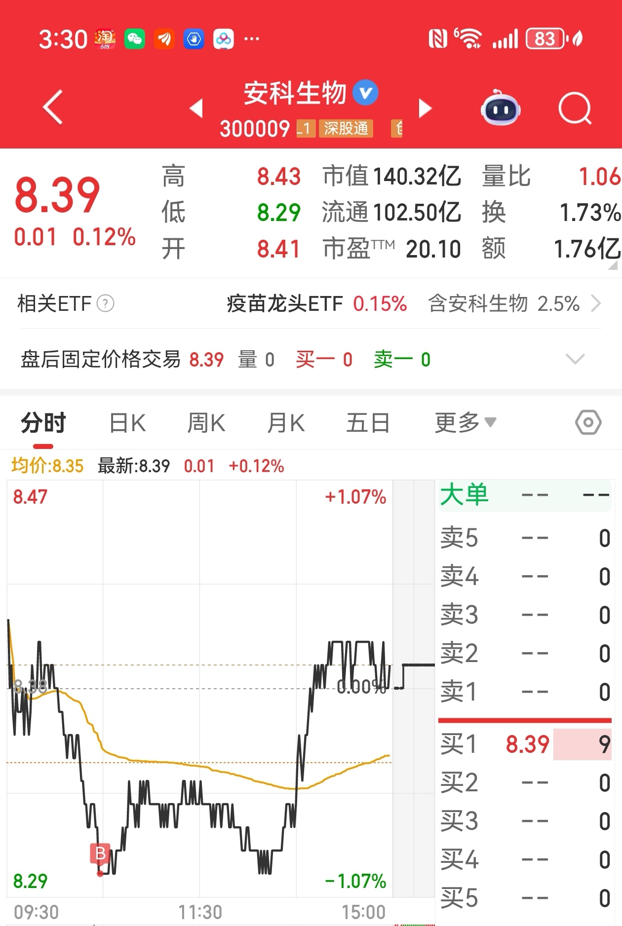Tap 量比 1.06 value
622x926 pixels.
[551, 176]
